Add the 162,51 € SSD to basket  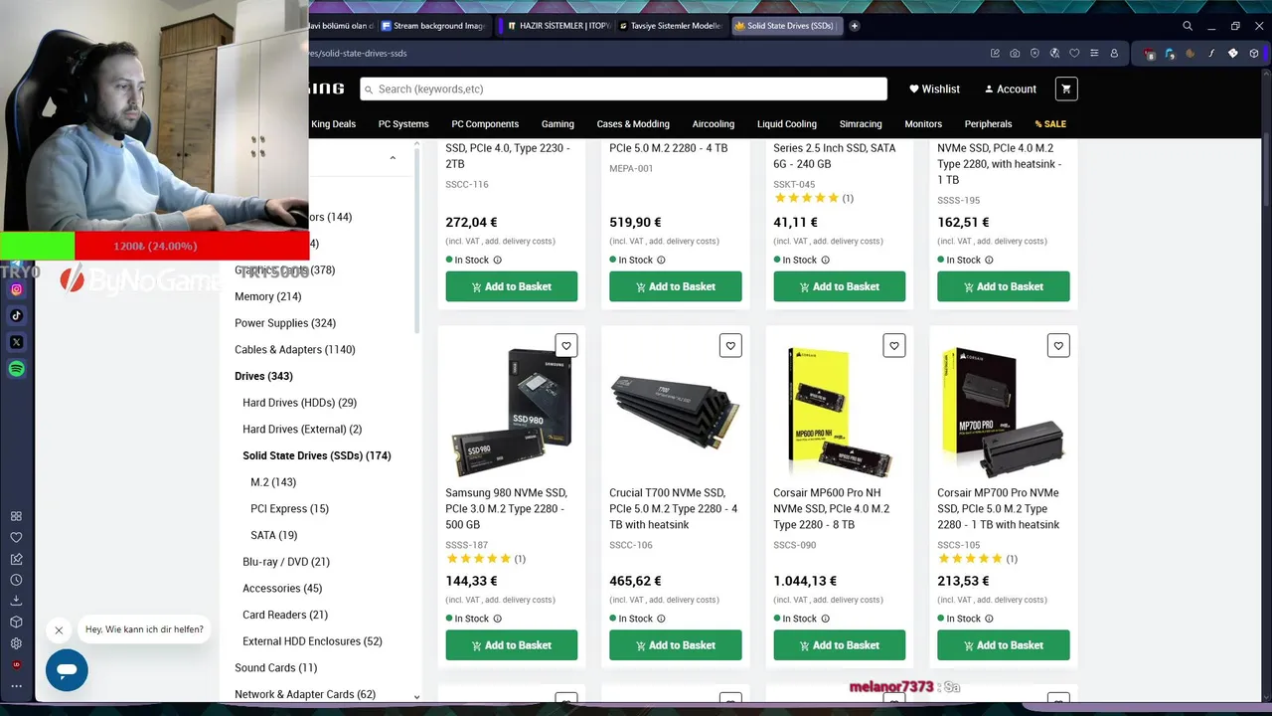click(x=1003, y=286)
